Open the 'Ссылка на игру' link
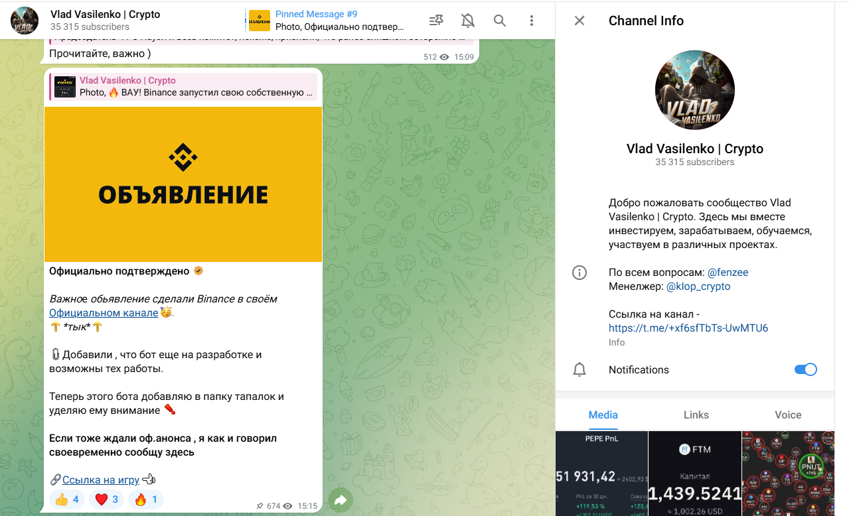Viewport: 849px width, 516px height. (x=101, y=480)
